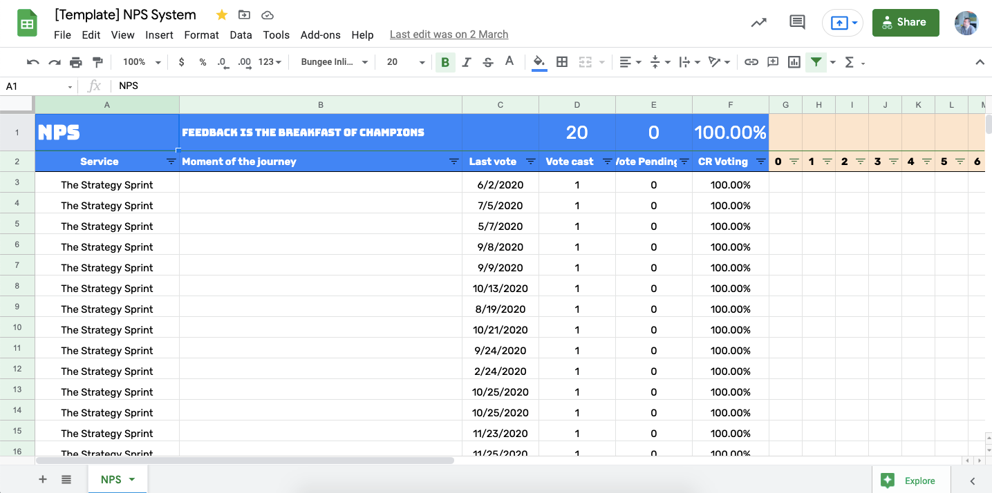Add a new sheet with plus icon

point(43,479)
